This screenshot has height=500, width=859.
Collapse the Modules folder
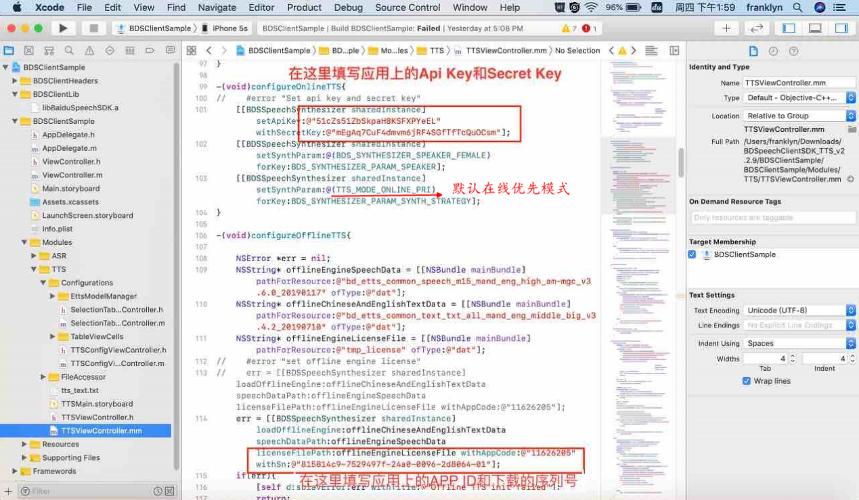pos(24,242)
